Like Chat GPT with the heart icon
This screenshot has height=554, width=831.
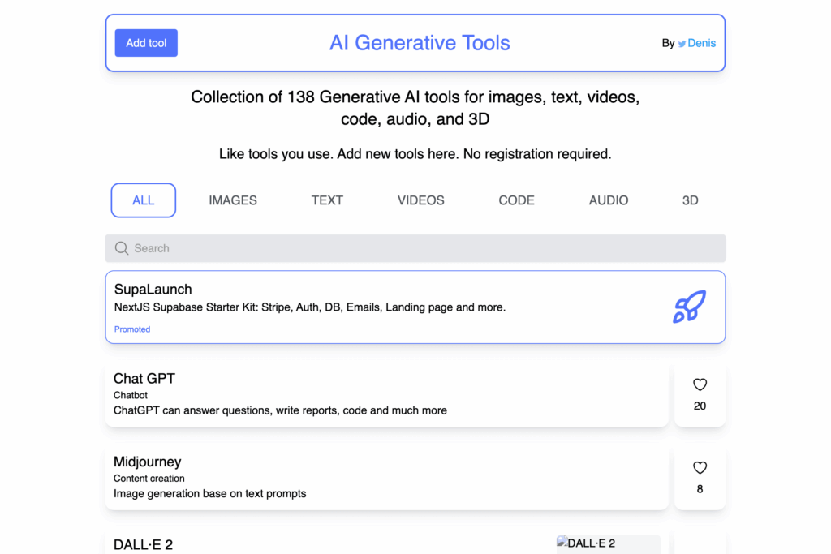click(x=700, y=385)
